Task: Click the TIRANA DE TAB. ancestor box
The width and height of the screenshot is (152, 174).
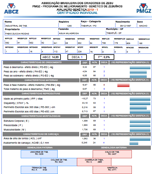Action: [39, 170]
